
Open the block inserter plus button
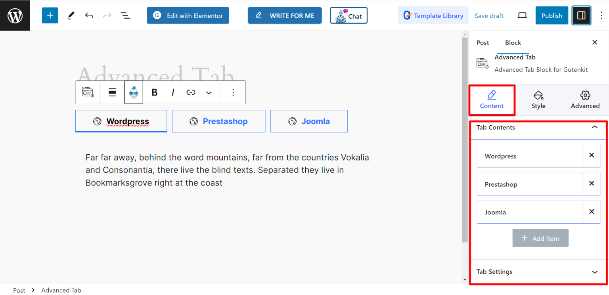pyautogui.click(x=50, y=15)
